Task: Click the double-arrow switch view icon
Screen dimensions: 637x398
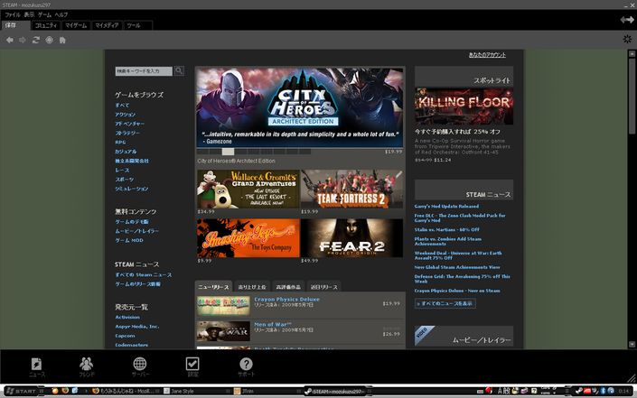Action: coord(627,20)
